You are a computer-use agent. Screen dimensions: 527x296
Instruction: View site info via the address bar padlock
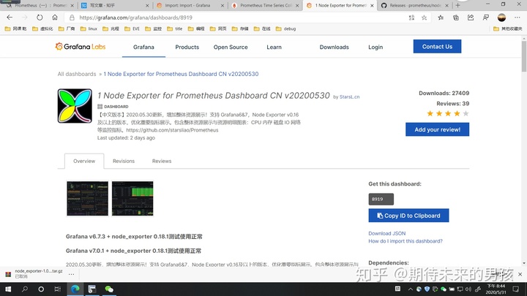(72, 18)
